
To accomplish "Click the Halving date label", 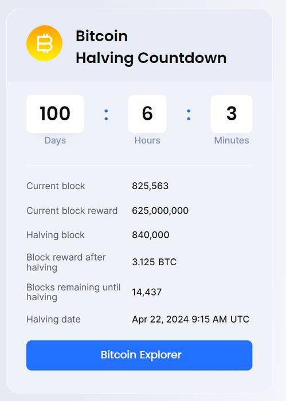I will click(x=53, y=320).
